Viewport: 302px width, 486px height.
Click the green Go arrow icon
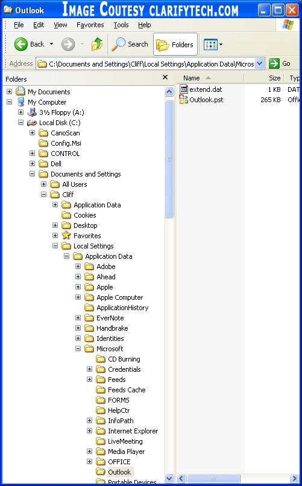pos(274,63)
